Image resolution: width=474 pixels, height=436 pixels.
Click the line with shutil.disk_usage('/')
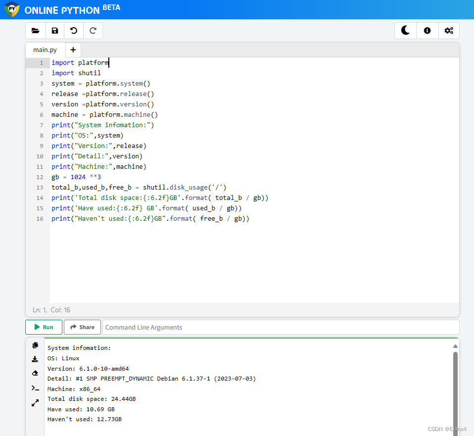(x=139, y=188)
